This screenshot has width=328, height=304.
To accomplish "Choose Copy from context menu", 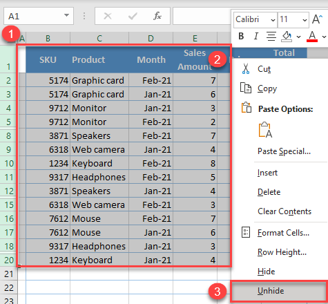I will [267, 88].
